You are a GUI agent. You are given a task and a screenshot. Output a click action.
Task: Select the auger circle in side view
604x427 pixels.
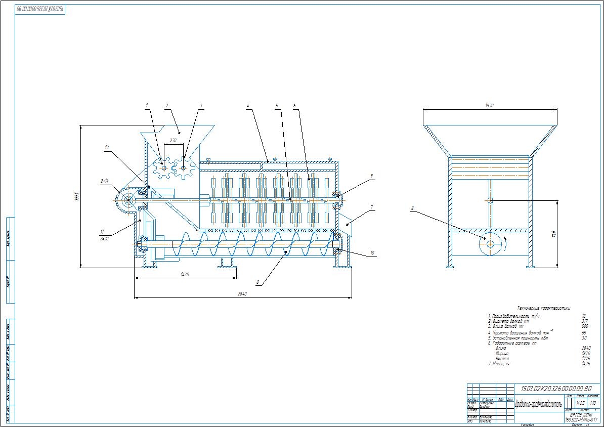490,244
